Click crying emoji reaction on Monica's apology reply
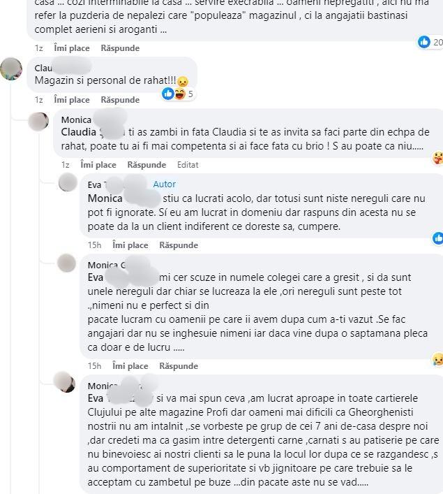The width and height of the screenshot is (443, 494). 438,359
